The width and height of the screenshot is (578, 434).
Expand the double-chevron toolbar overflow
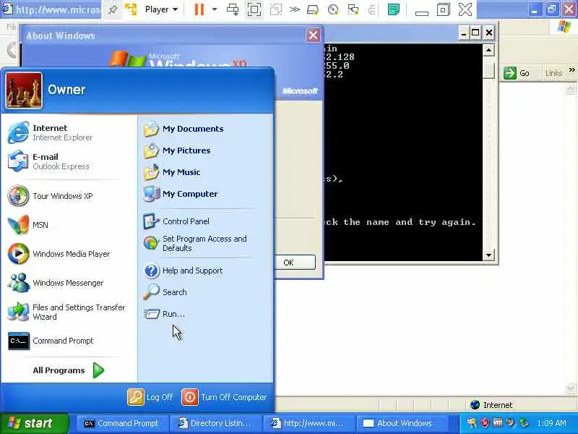click(295, 9)
